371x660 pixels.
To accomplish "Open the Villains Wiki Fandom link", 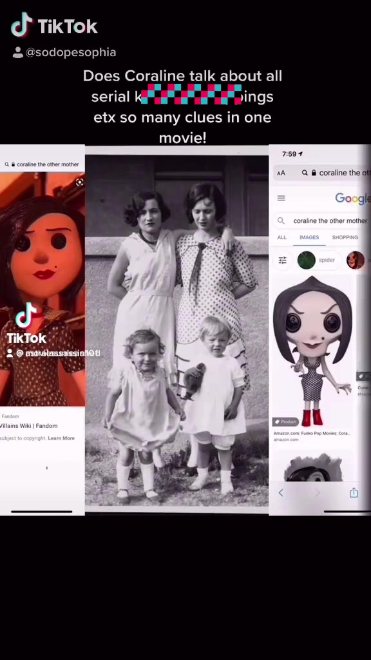I will [28, 426].
